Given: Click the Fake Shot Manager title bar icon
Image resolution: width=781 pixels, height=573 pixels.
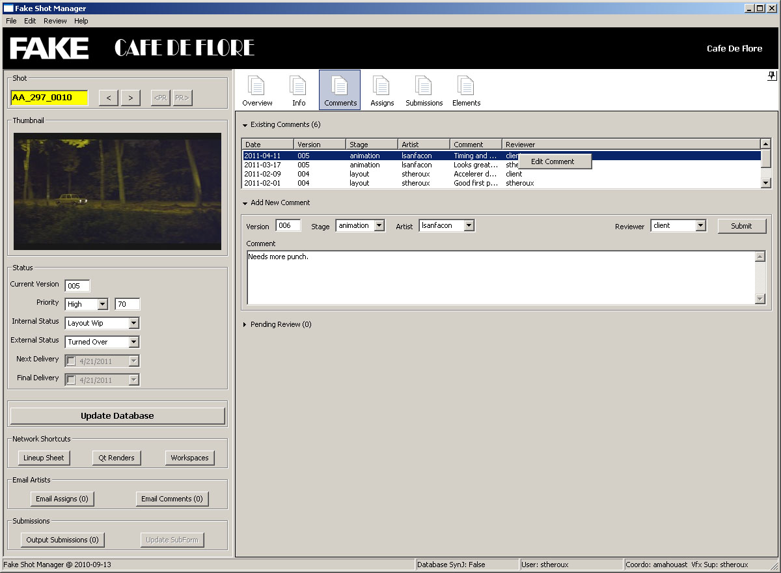Looking at the screenshot, I should (8, 8).
